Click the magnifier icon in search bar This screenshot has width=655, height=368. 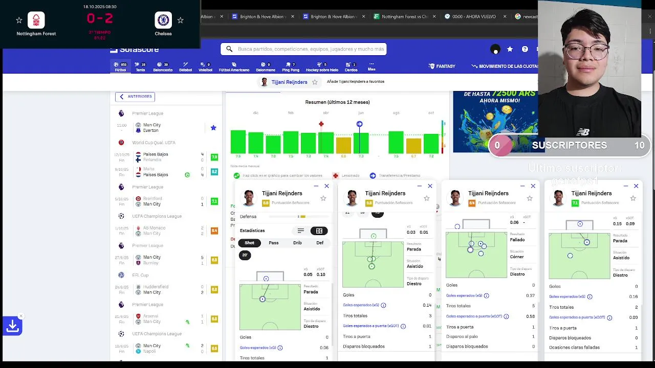tap(229, 49)
